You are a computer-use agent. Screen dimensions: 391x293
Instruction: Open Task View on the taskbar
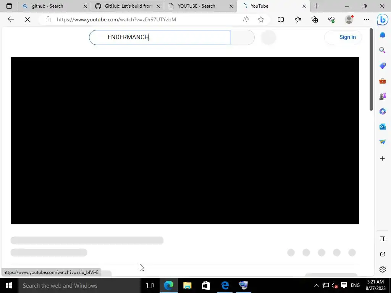point(150,285)
